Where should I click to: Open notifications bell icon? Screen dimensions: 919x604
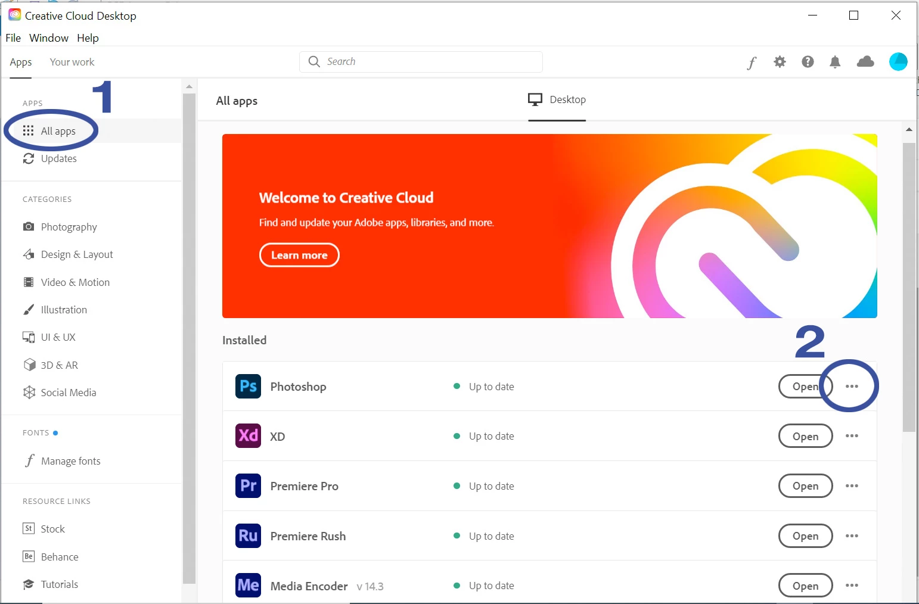click(835, 62)
